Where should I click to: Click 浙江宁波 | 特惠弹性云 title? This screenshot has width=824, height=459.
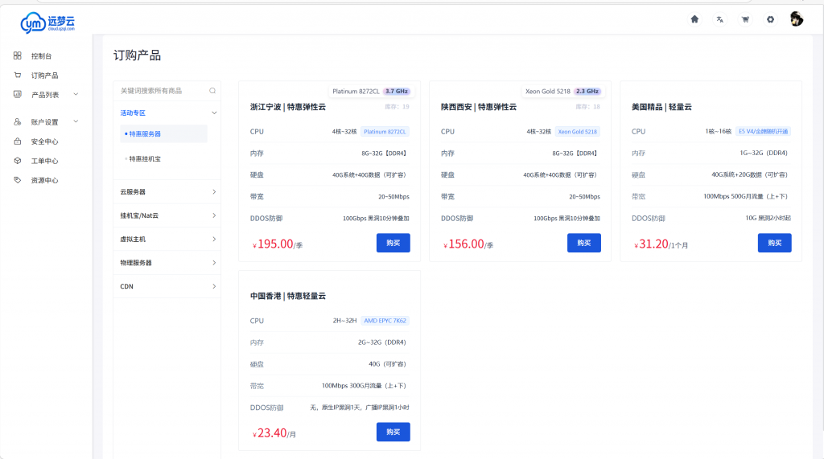[x=288, y=107]
